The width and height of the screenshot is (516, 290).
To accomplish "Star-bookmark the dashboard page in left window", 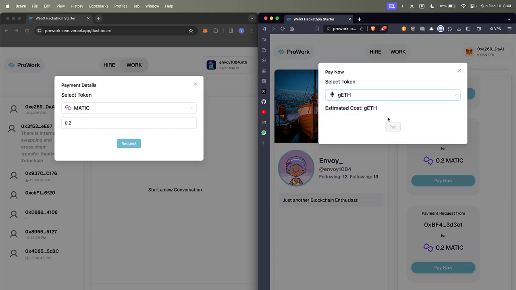I will [x=191, y=31].
